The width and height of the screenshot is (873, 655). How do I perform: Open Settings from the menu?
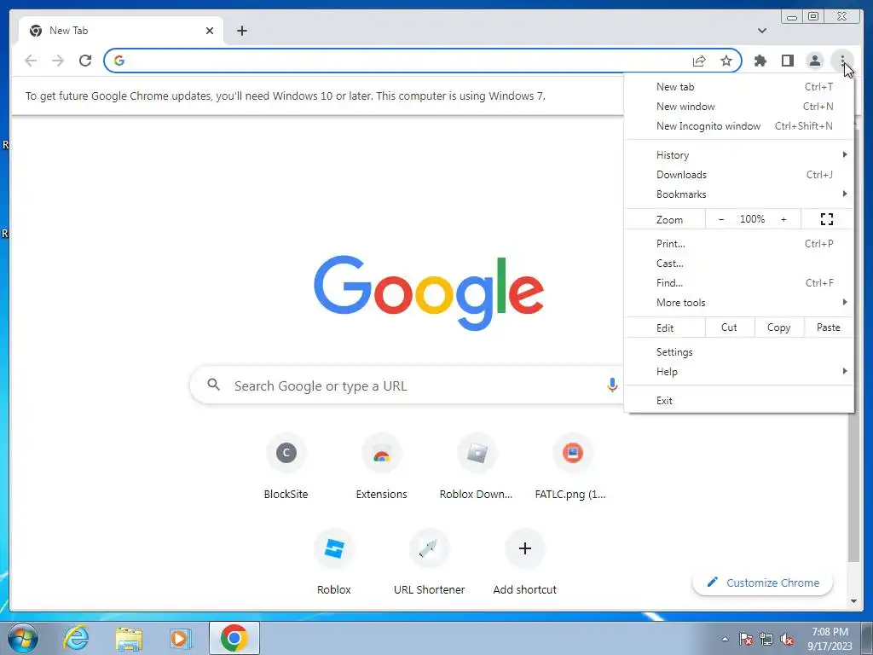click(739, 352)
